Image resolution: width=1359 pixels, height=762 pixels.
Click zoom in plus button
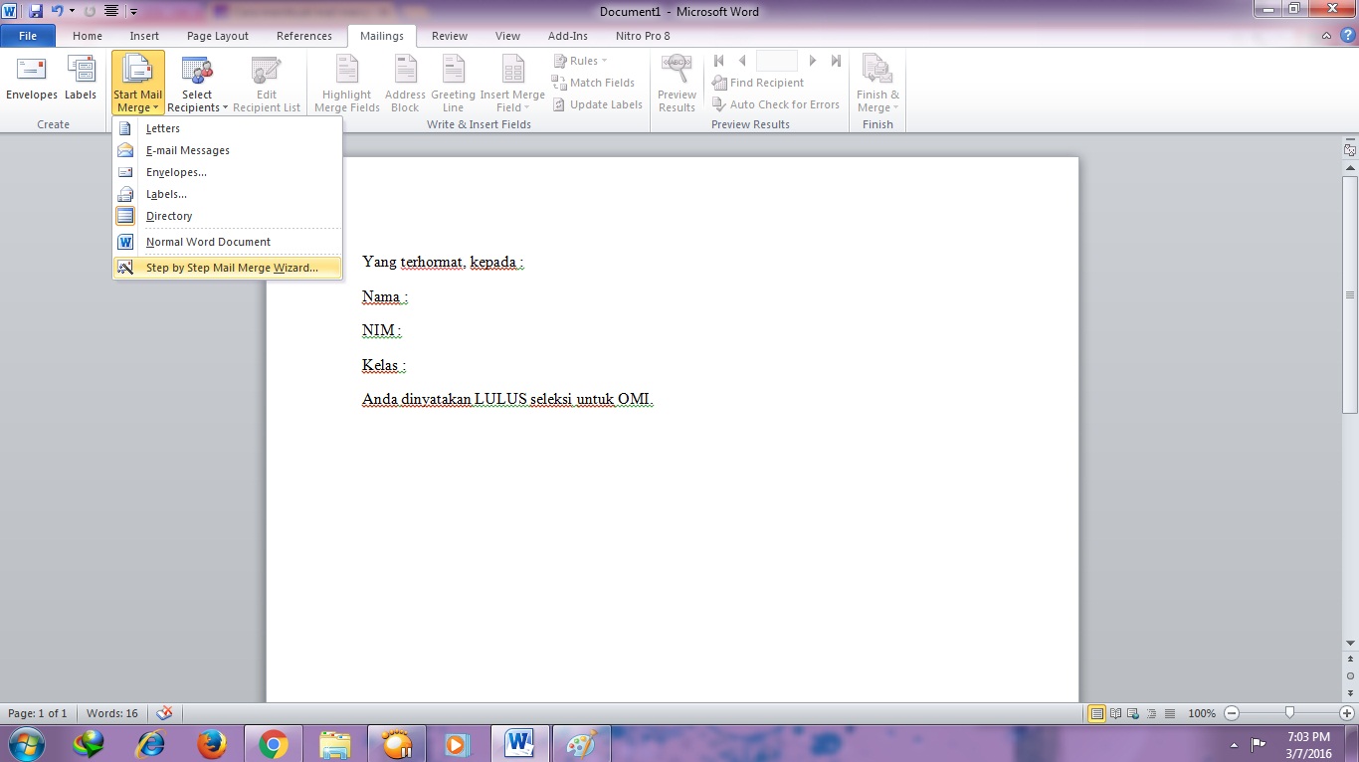1347,713
